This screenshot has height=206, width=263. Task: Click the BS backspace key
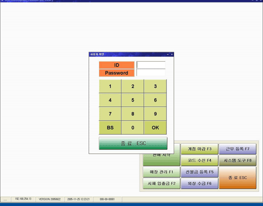[110, 127]
